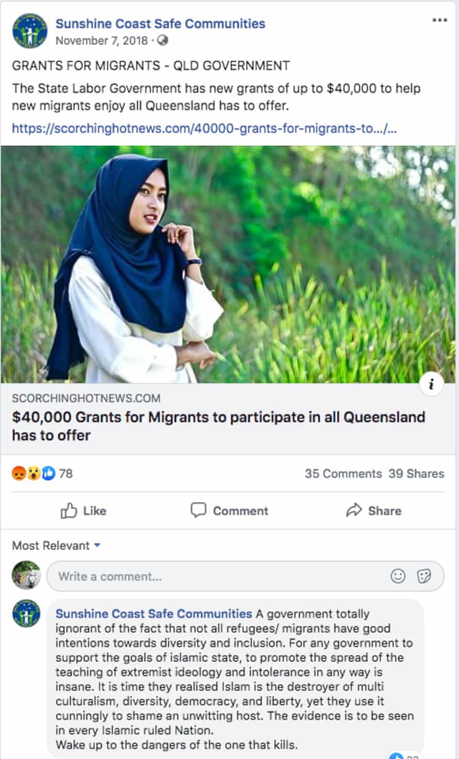Click the angry reaction emoji icon

click(19, 473)
